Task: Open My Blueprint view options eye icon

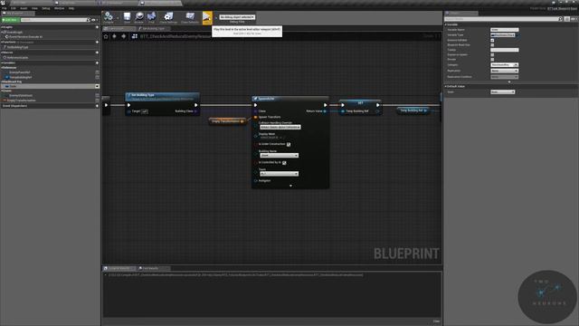Action: click(94, 20)
